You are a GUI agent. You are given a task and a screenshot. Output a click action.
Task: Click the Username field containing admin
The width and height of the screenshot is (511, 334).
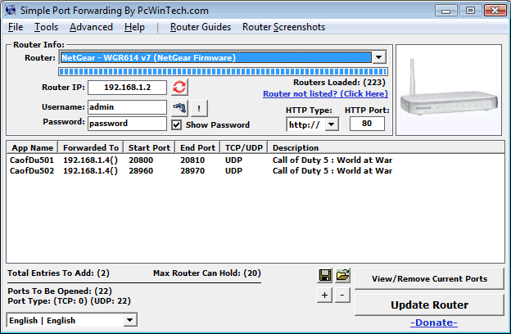pos(127,107)
